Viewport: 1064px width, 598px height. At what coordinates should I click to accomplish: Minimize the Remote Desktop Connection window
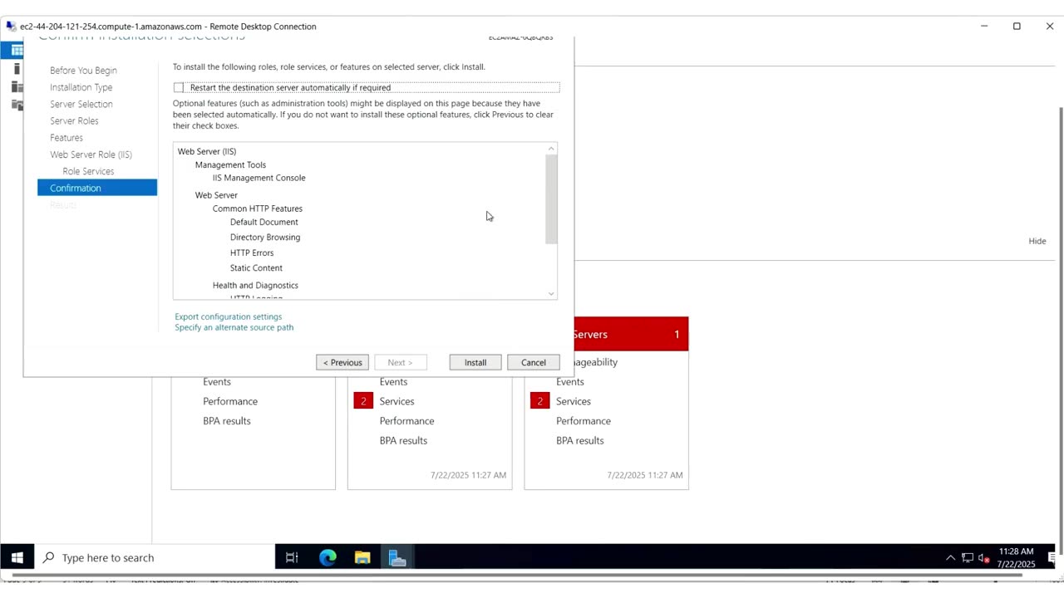click(984, 27)
